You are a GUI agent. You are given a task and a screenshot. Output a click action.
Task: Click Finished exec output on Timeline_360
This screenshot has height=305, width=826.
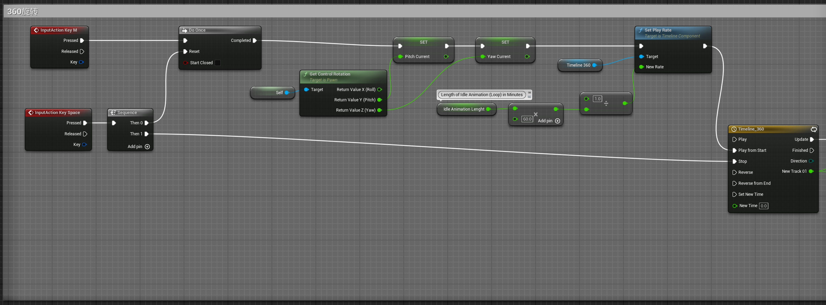coord(812,150)
